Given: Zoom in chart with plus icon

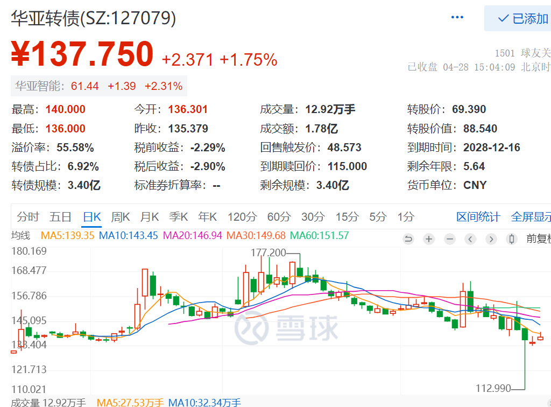Looking at the screenshot, I should click(x=429, y=240).
